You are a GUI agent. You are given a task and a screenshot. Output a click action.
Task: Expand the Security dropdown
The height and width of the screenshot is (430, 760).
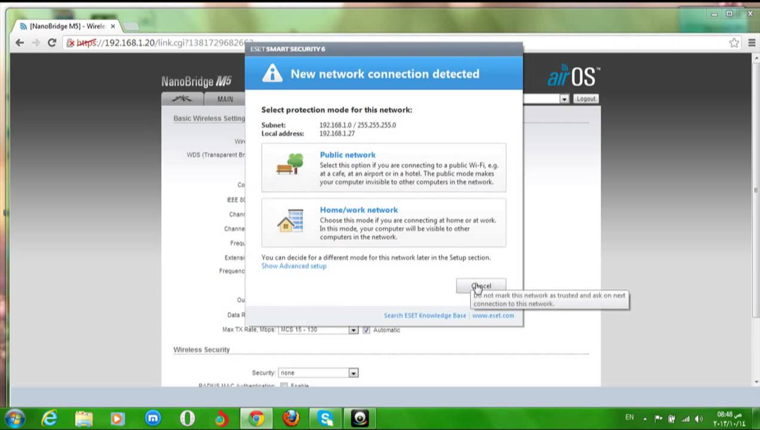click(353, 373)
